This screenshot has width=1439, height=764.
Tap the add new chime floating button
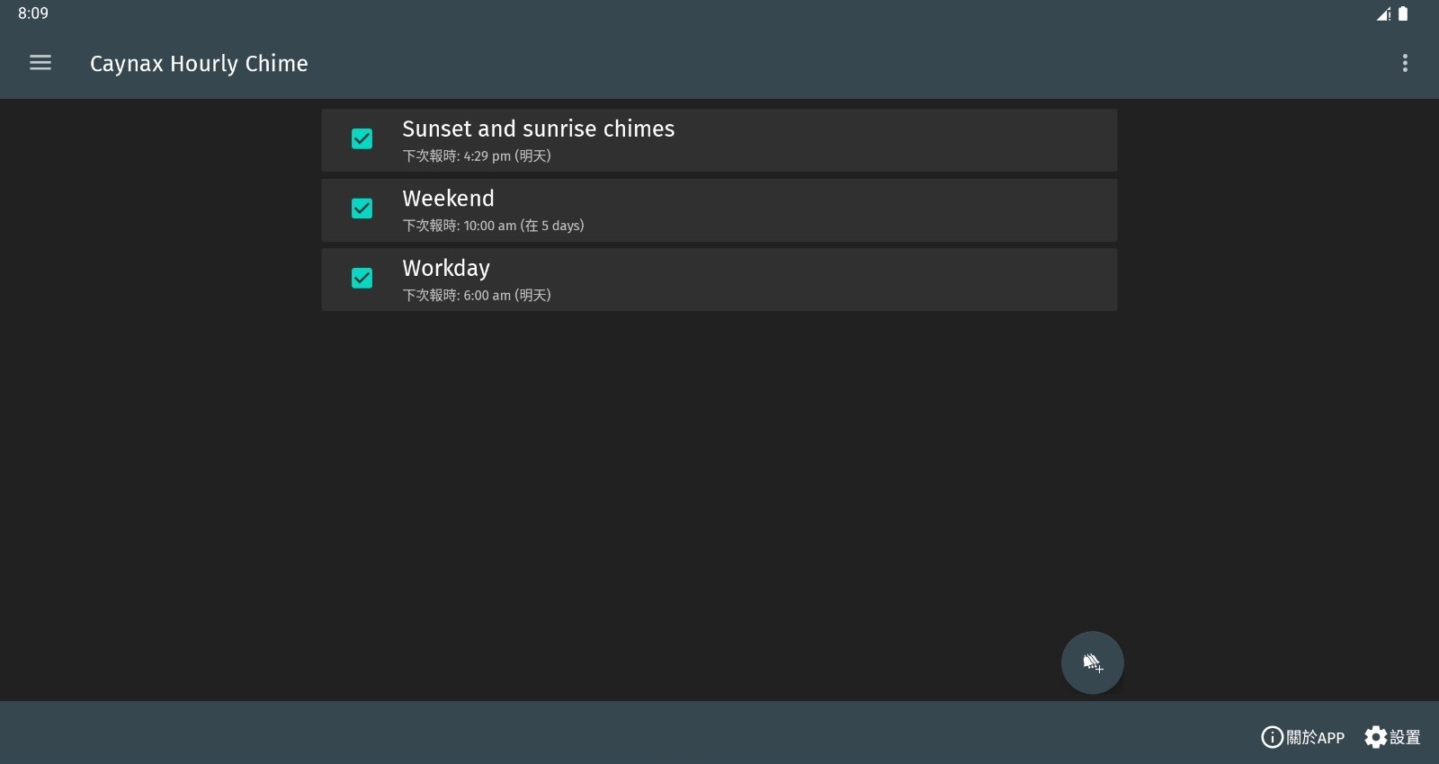click(1092, 662)
